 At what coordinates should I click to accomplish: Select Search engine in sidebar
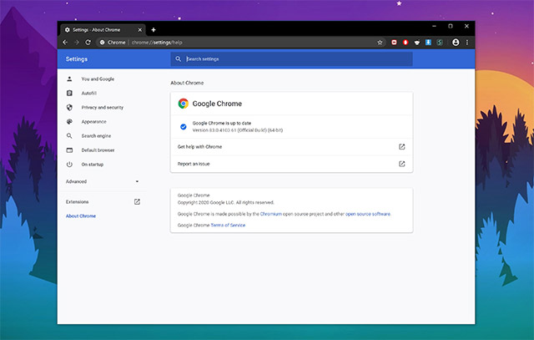[x=96, y=135]
